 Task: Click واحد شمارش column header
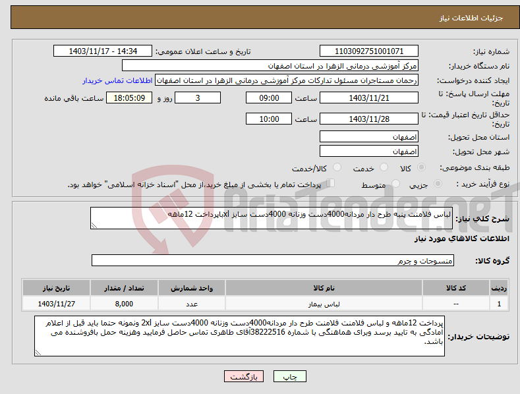click(x=192, y=288)
